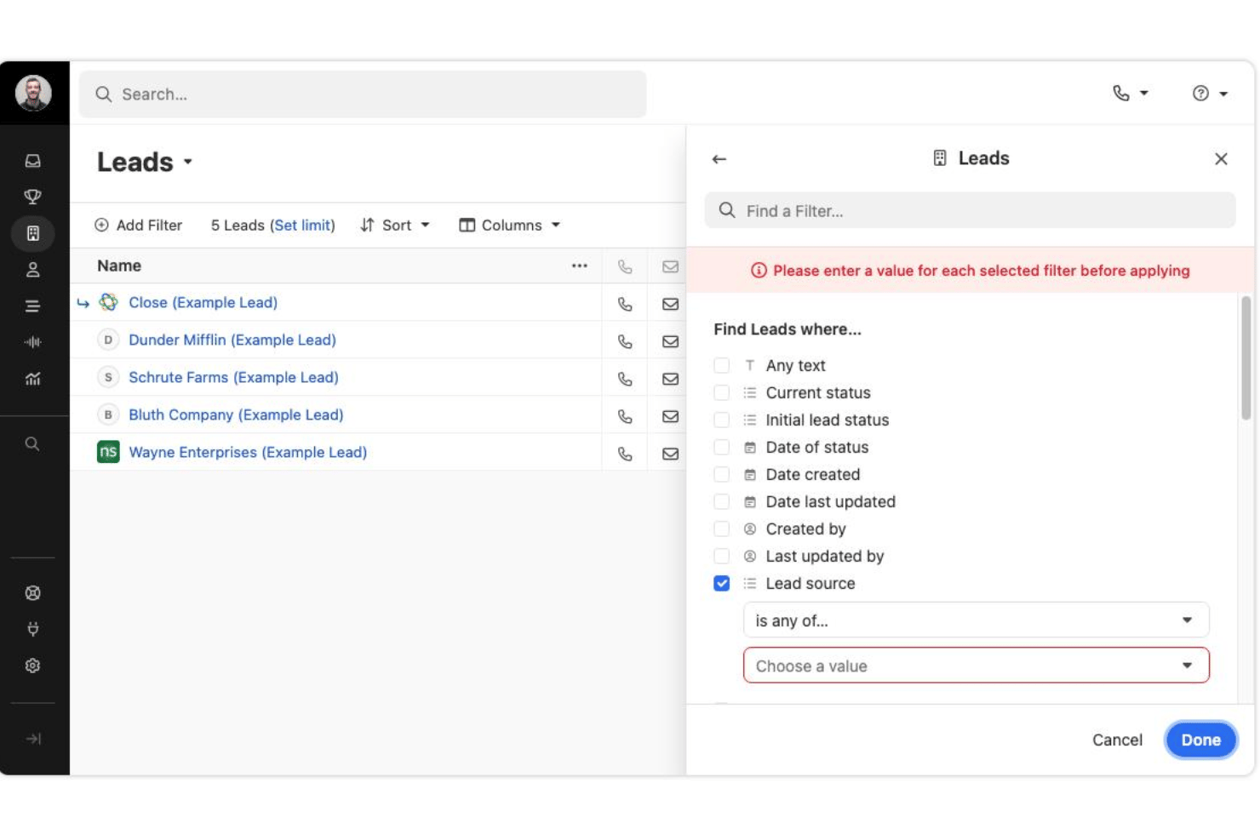This screenshot has width=1260, height=840.
Task: Focus the top Search field
Action: click(x=363, y=94)
